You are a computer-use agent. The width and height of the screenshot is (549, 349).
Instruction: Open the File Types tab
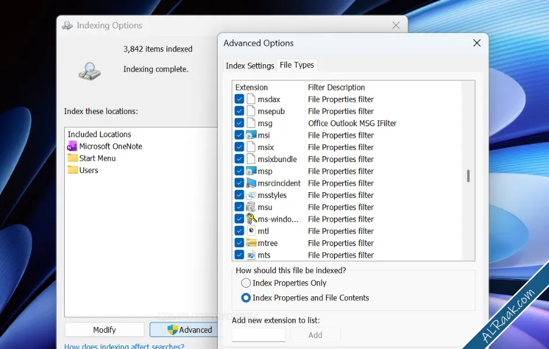point(296,65)
